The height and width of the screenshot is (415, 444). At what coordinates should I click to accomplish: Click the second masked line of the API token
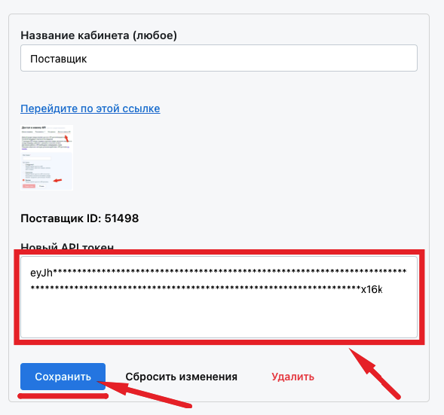point(195,288)
